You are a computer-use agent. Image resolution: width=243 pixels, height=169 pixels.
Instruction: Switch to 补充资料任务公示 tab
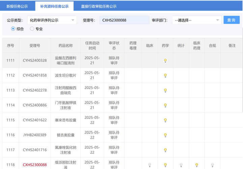(54, 6)
